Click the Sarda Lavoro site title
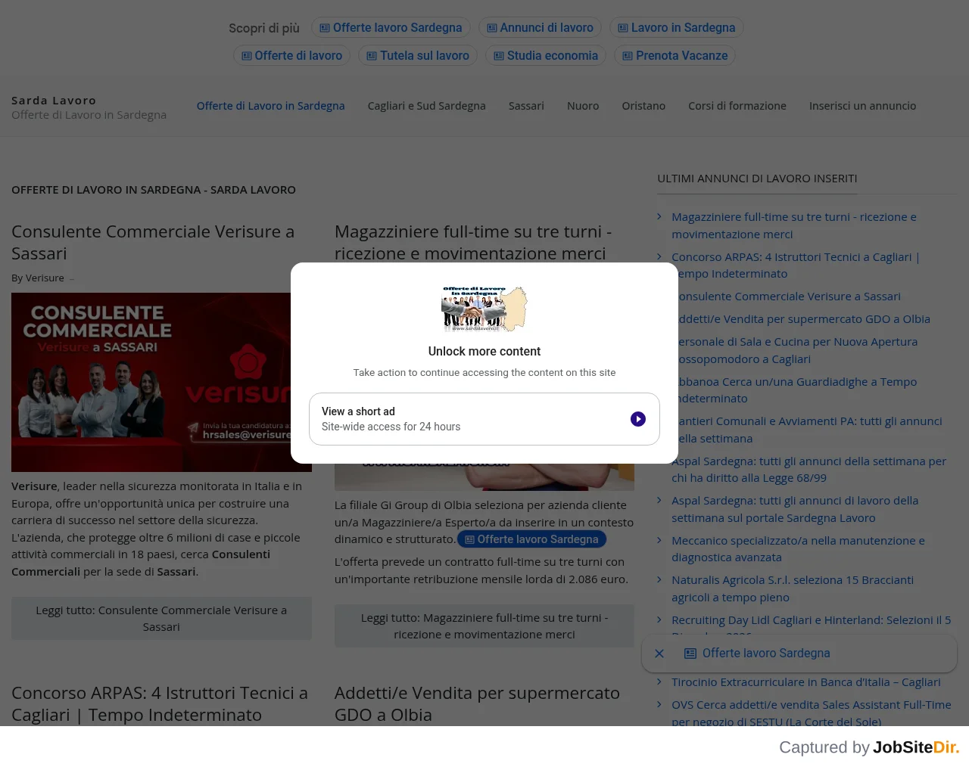This screenshot has height=770, width=969. coord(54,101)
